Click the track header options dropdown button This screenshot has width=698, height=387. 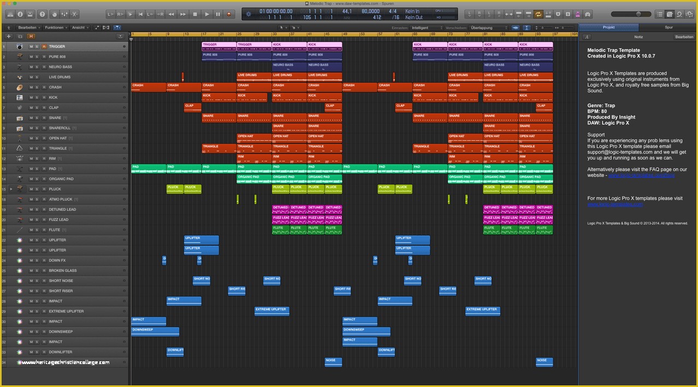120,36
